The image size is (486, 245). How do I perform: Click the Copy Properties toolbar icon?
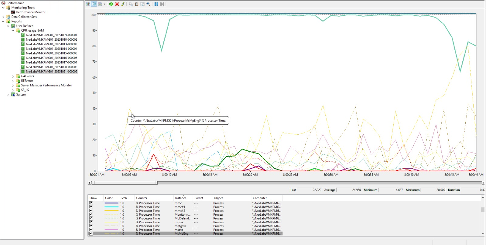coord(131,4)
